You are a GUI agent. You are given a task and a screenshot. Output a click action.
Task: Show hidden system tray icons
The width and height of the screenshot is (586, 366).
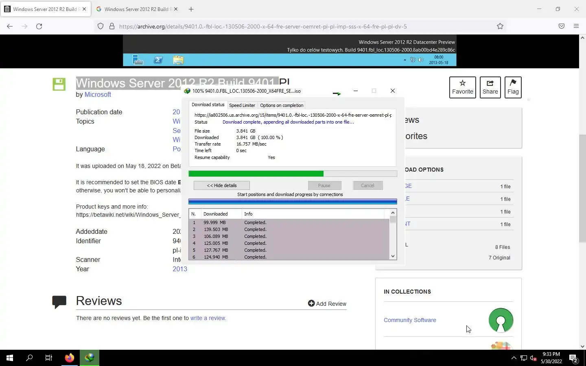tap(514, 358)
